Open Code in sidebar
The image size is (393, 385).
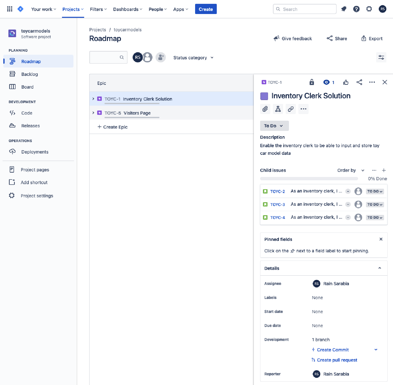click(38, 113)
